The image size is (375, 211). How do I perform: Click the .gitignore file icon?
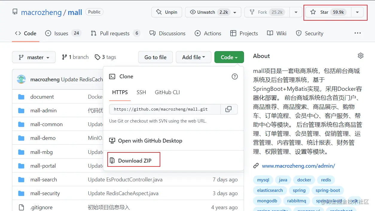click(x=21, y=207)
